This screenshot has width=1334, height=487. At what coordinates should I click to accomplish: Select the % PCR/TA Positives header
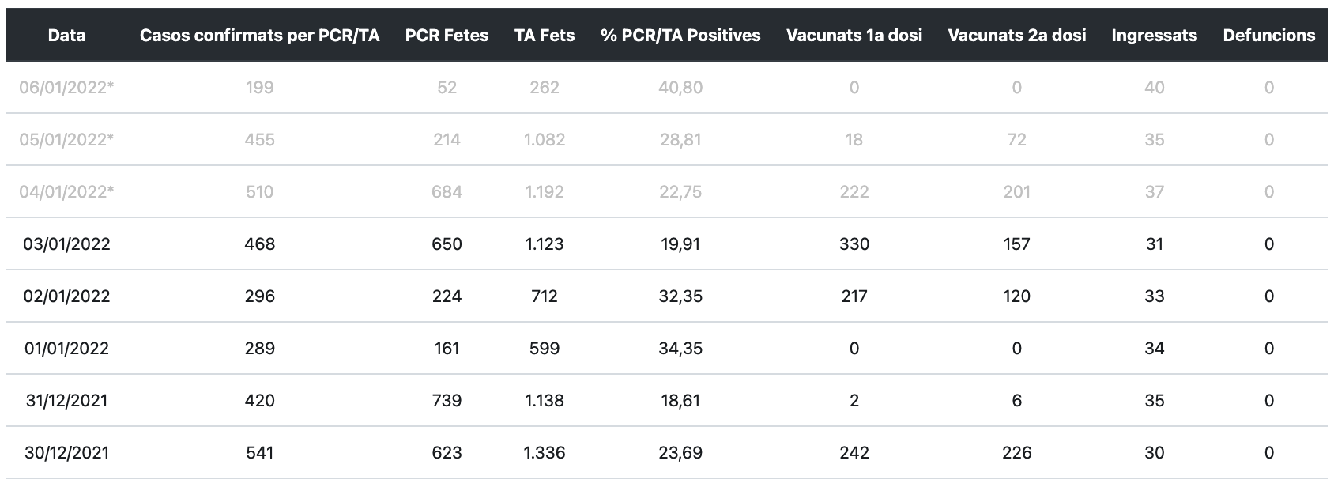tap(680, 36)
